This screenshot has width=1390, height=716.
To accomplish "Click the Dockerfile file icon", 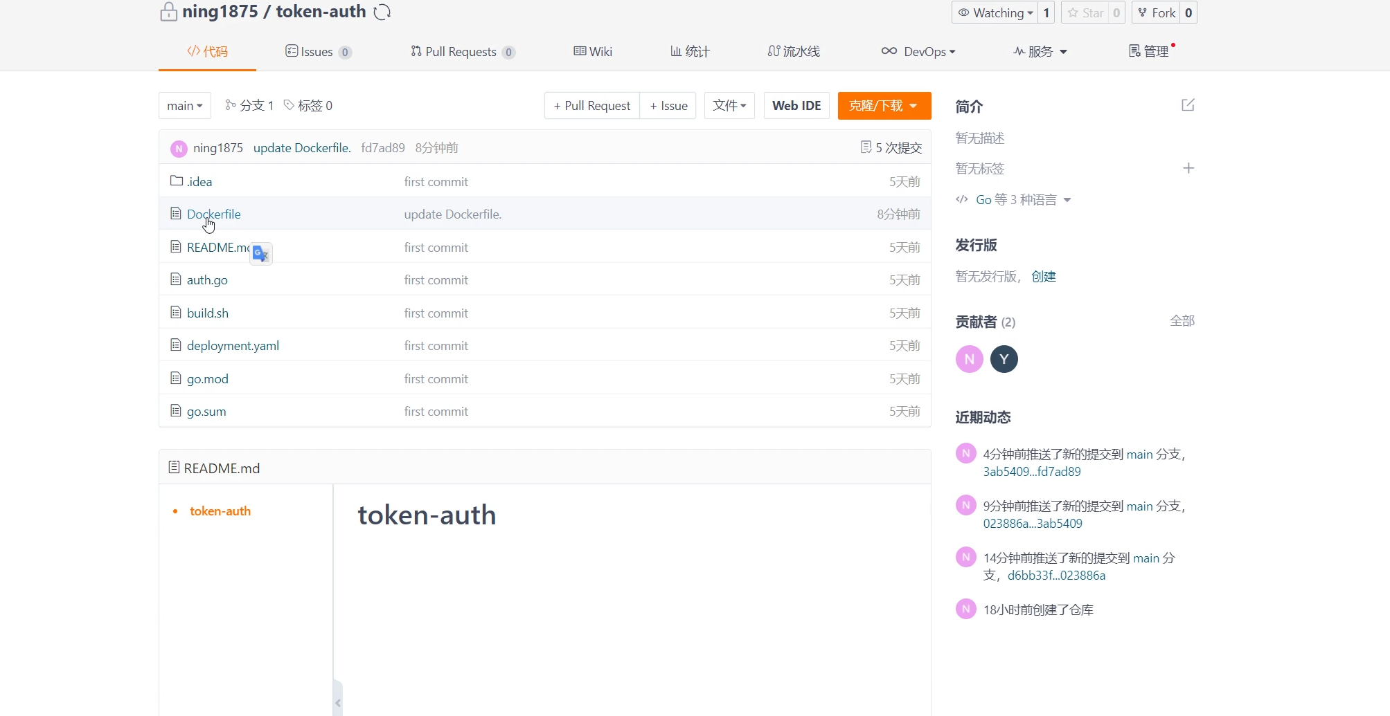I will [x=176, y=214].
